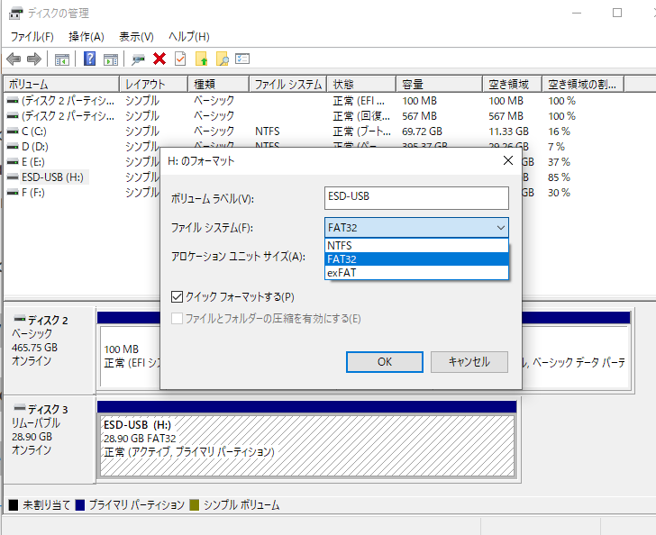The width and height of the screenshot is (656, 535).
Task: Click the Disk Management title bar icon
Action: tap(16, 13)
